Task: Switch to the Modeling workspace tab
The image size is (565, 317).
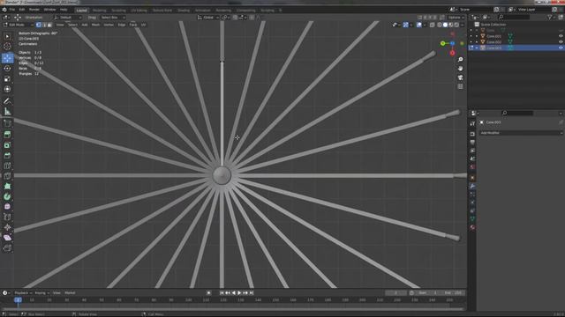Action: coord(100,11)
